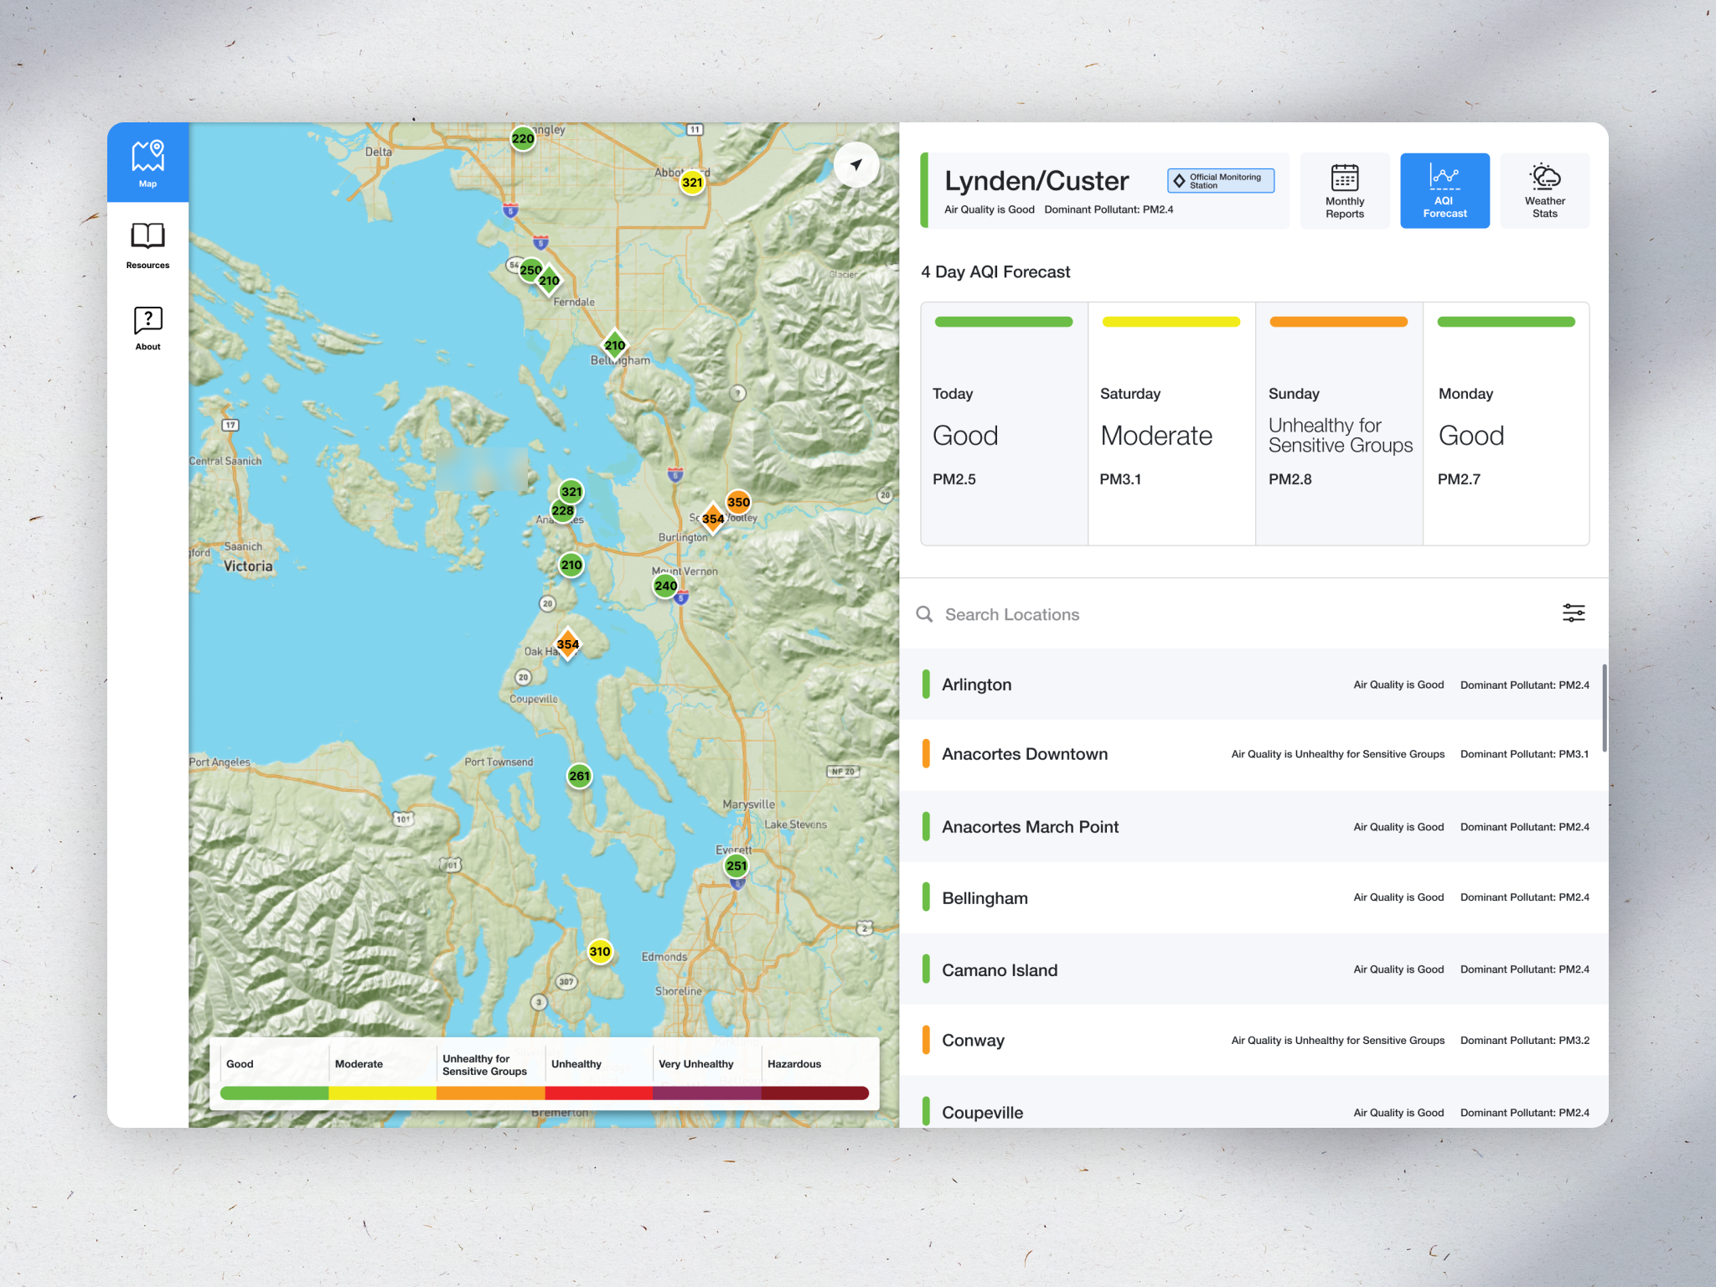
Task: Click the Monday Good forecast card
Action: tap(1506, 424)
